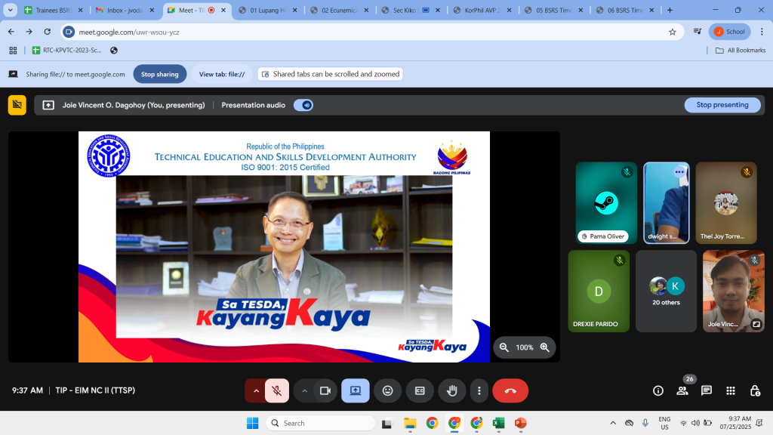Image resolution: width=773 pixels, height=435 pixels.
Task: Open the tab search dropdown
Action: 10,10
